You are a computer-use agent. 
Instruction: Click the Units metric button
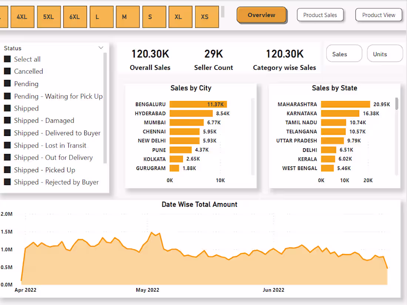pyautogui.click(x=385, y=53)
